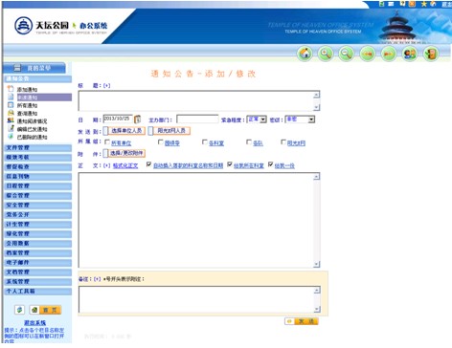This screenshot has height=348, width=452.
Task: Check the 各科室 checkbox
Action: coord(205,142)
